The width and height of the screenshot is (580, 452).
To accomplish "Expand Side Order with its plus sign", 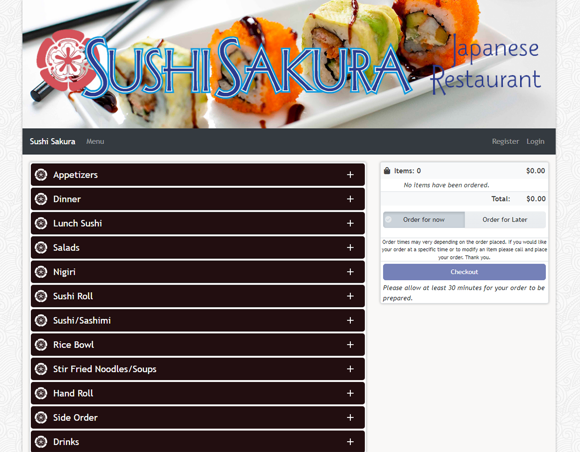I will point(350,418).
